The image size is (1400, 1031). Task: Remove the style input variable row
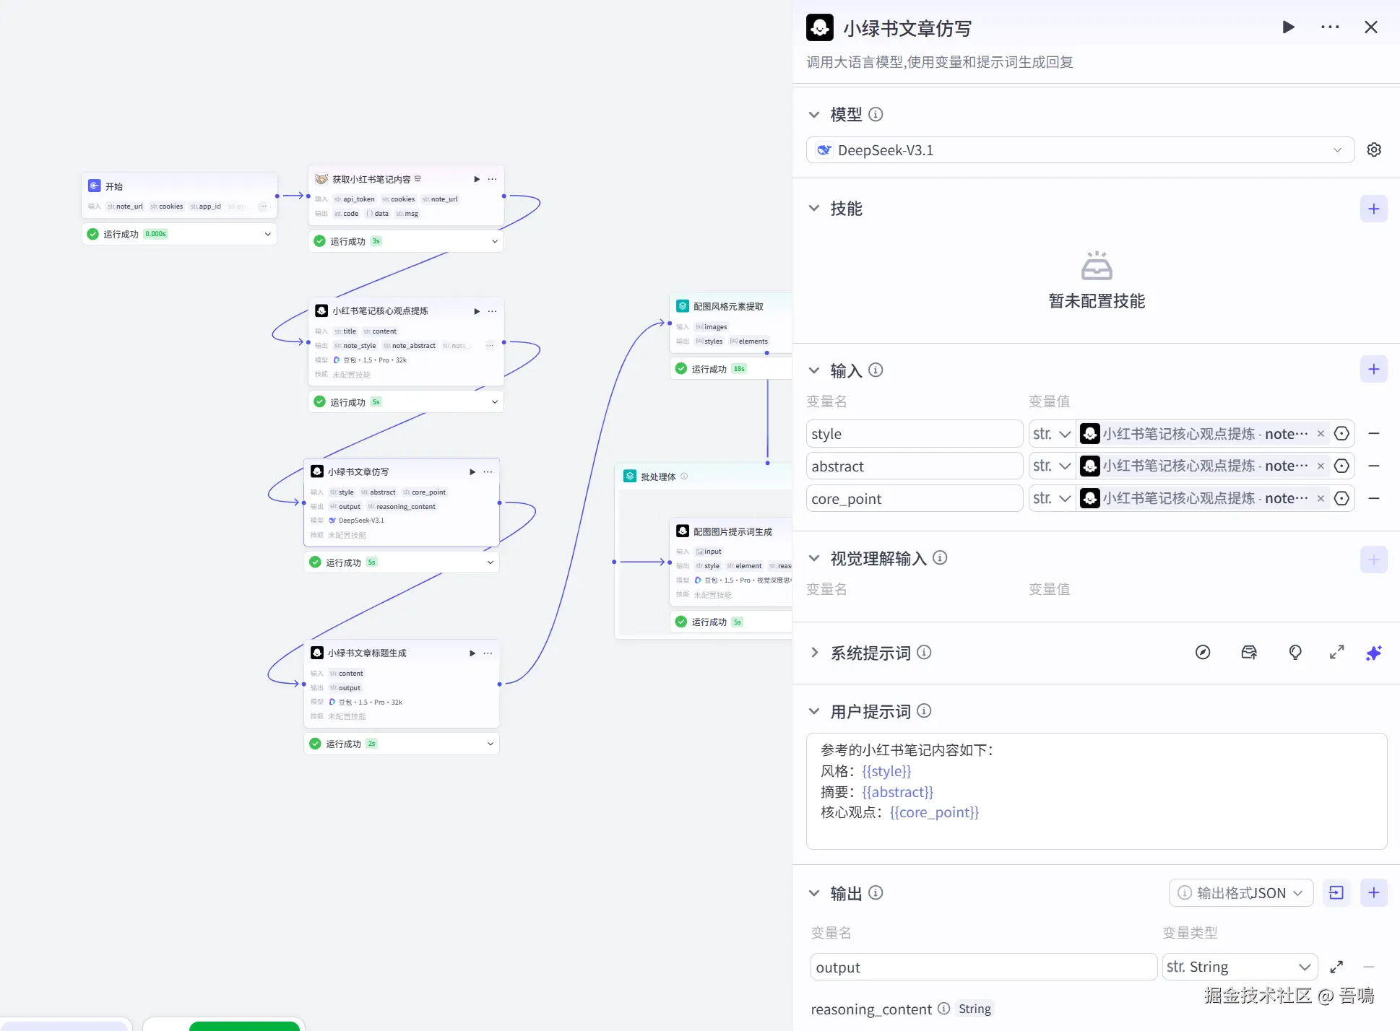click(1374, 434)
